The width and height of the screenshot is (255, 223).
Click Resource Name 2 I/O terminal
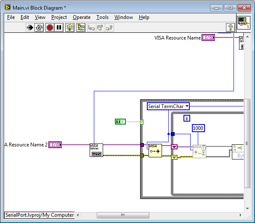click(x=55, y=145)
